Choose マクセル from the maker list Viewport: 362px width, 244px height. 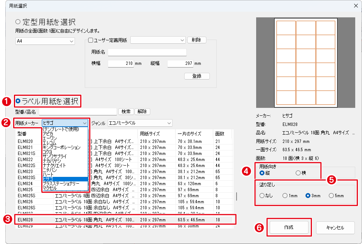click(x=50, y=188)
